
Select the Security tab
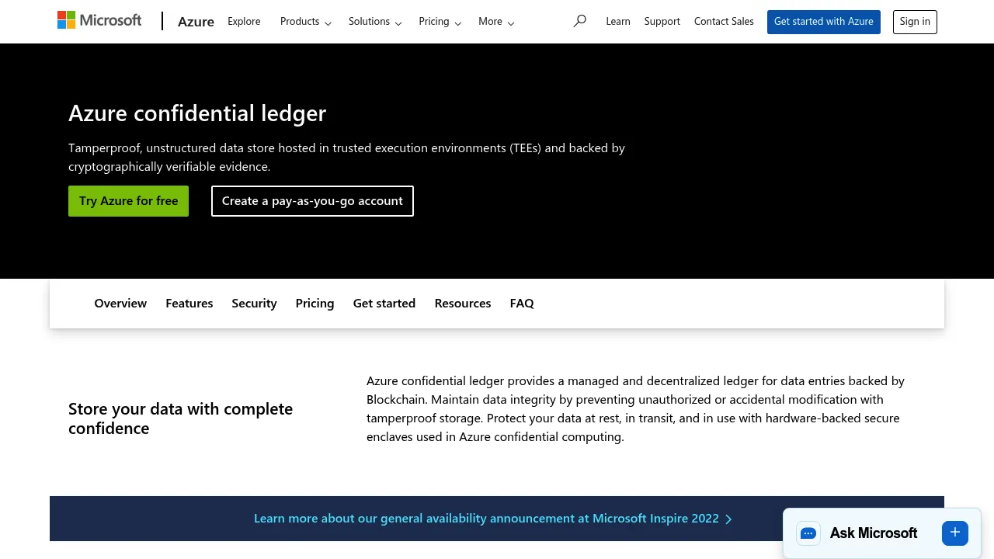click(254, 304)
